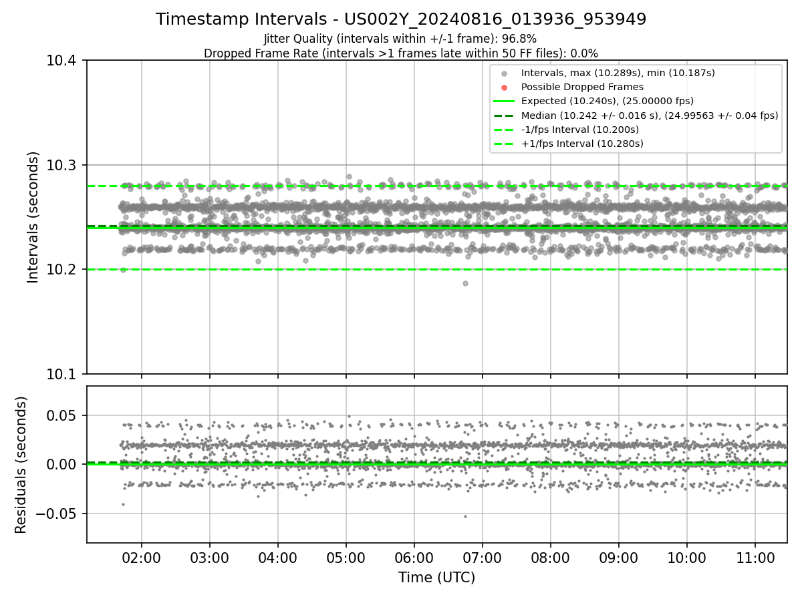This screenshot has height=601, width=802.
Task: Click legend entry Expected (10.240s), (25.00000 fps)
Action: click(608, 101)
